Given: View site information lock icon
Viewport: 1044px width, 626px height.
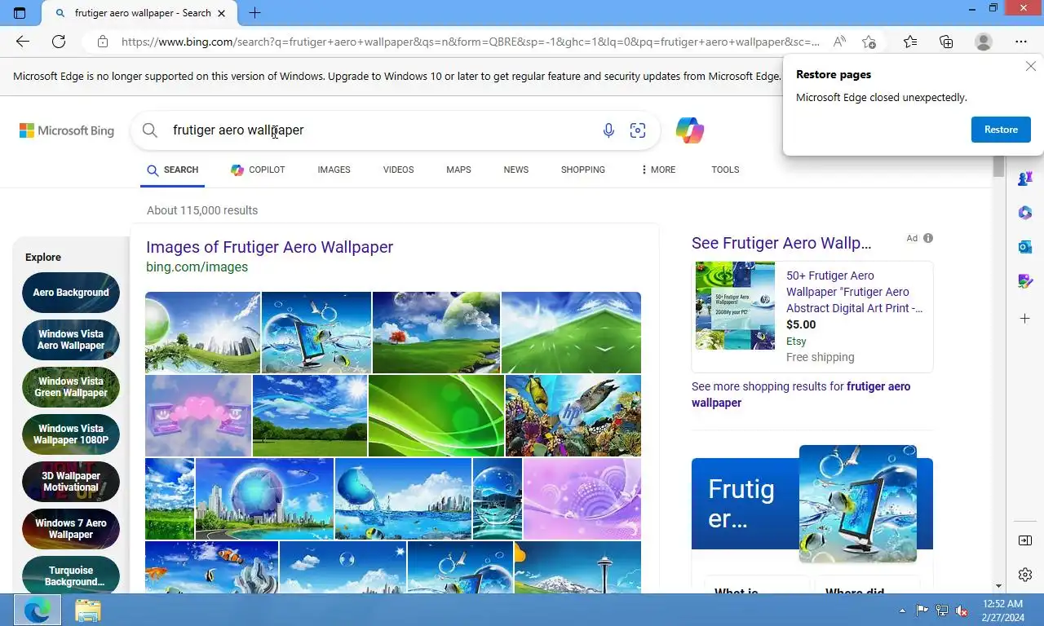Looking at the screenshot, I should point(102,42).
